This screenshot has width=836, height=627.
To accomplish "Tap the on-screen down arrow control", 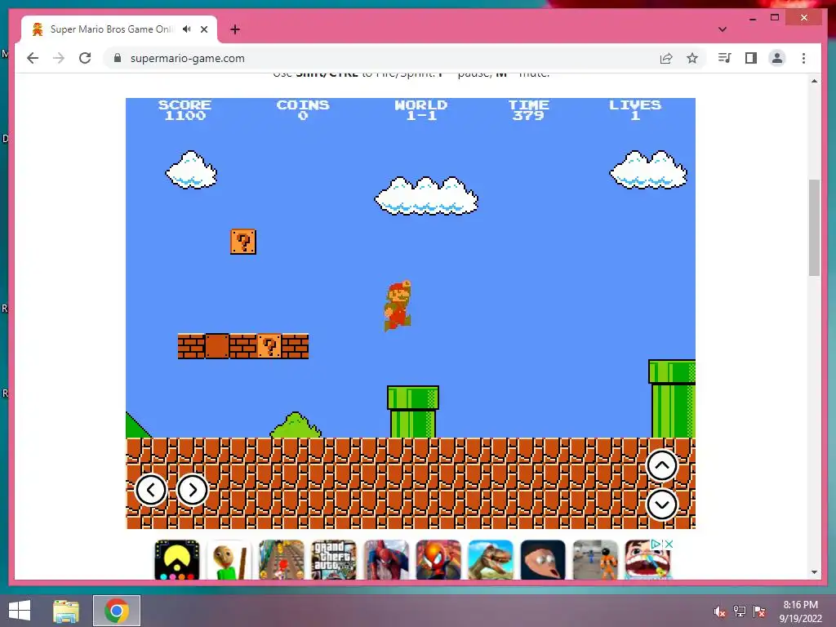I will (661, 505).
